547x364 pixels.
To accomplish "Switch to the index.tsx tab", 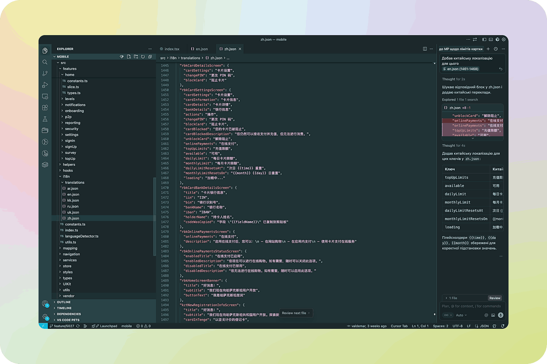I will point(172,49).
